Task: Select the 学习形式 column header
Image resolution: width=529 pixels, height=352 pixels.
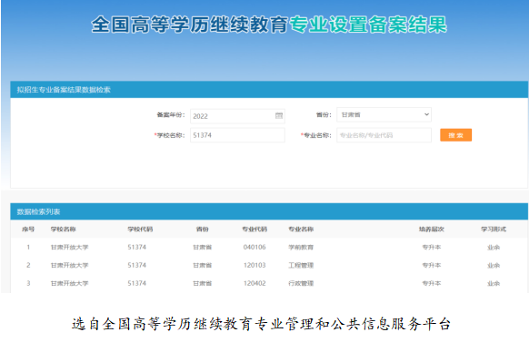Action: (x=494, y=229)
